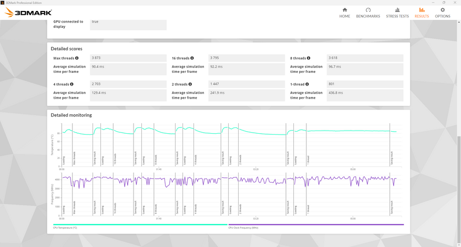
Task: Click the CPU temperature graph
Action: [x=231, y=145]
